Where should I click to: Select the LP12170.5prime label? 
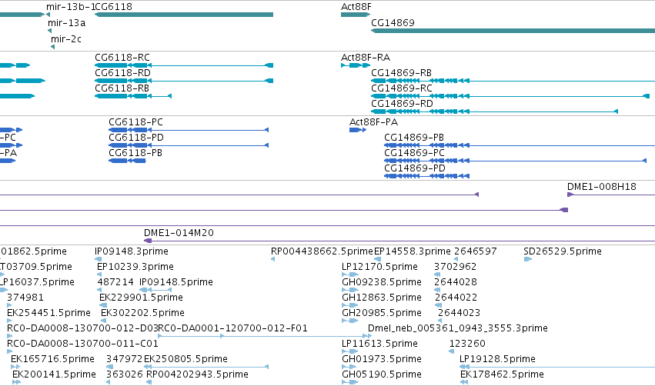[x=379, y=267]
